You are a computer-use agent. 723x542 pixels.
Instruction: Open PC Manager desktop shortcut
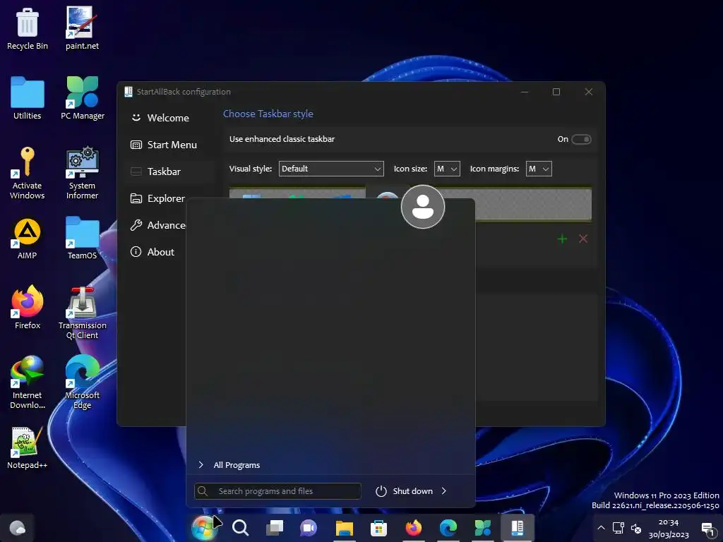83,98
